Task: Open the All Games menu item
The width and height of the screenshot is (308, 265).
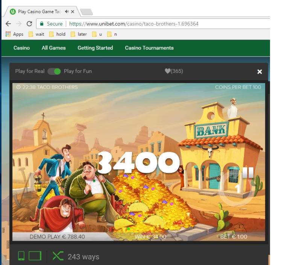Action: click(x=54, y=48)
